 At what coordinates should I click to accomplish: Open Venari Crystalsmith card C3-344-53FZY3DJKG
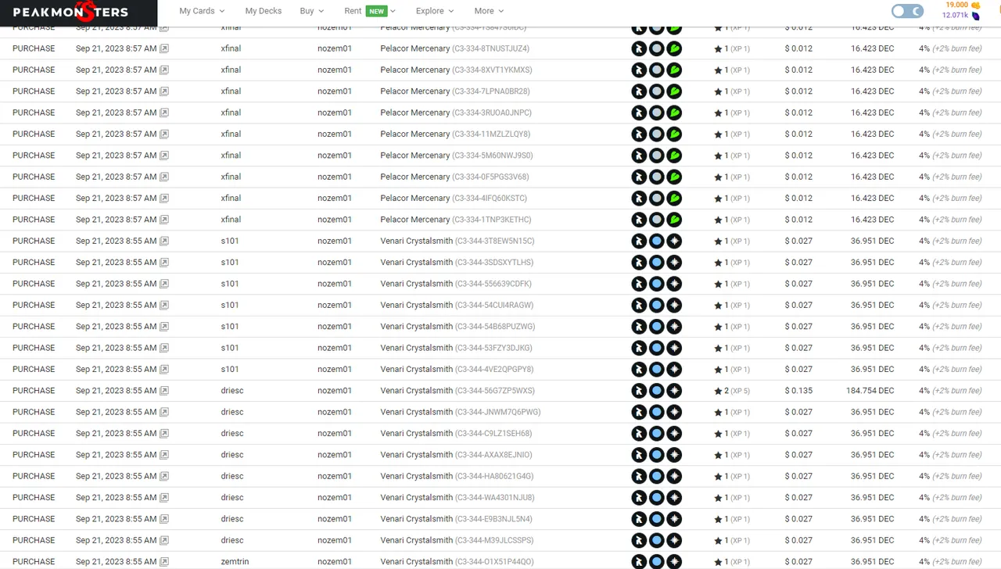[456, 348]
